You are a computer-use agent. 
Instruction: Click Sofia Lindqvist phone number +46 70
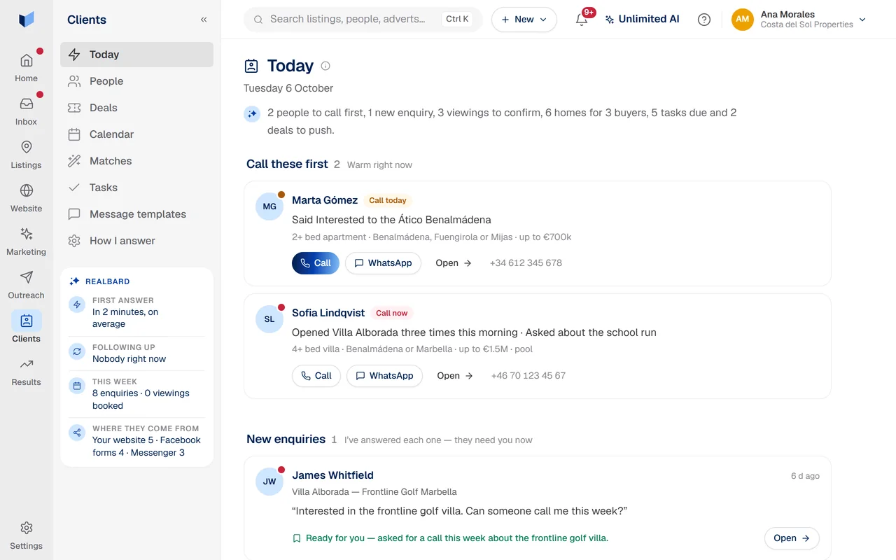[528, 376]
